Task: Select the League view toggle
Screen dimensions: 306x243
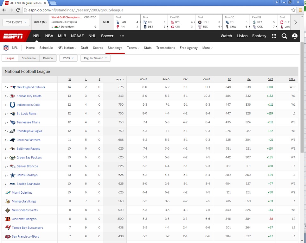Action: [10, 58]
